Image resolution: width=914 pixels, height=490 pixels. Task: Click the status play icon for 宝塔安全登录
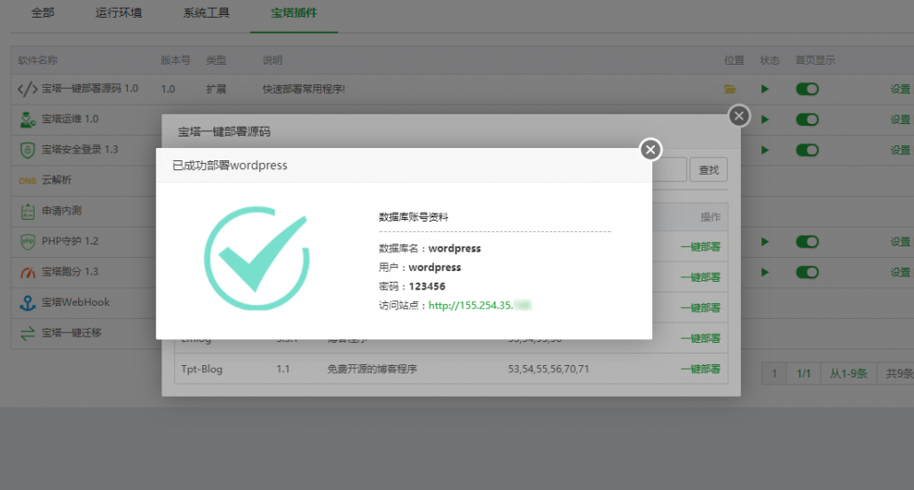765,150
